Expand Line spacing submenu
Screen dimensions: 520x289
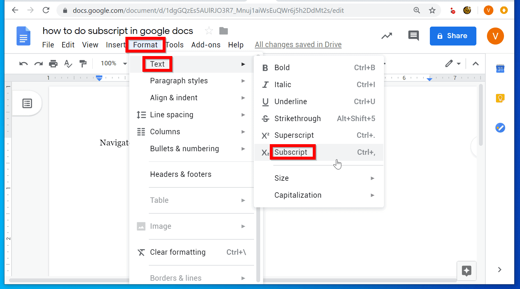click(x=192, y=115)
